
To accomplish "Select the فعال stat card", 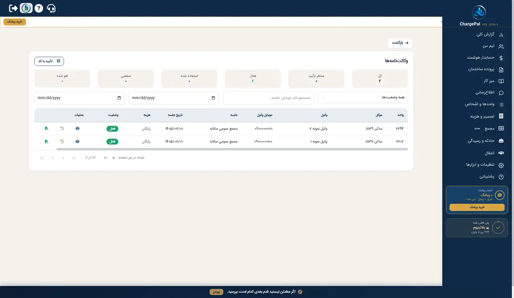I will [253, 79].
